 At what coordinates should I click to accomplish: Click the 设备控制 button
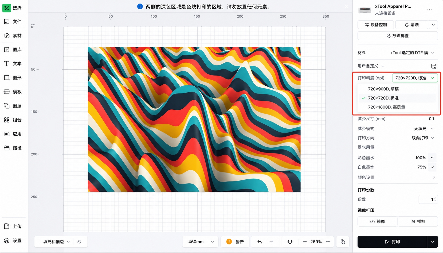tap(376, 25)
